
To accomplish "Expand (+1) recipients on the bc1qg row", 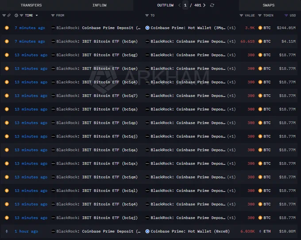I will 232,55.
